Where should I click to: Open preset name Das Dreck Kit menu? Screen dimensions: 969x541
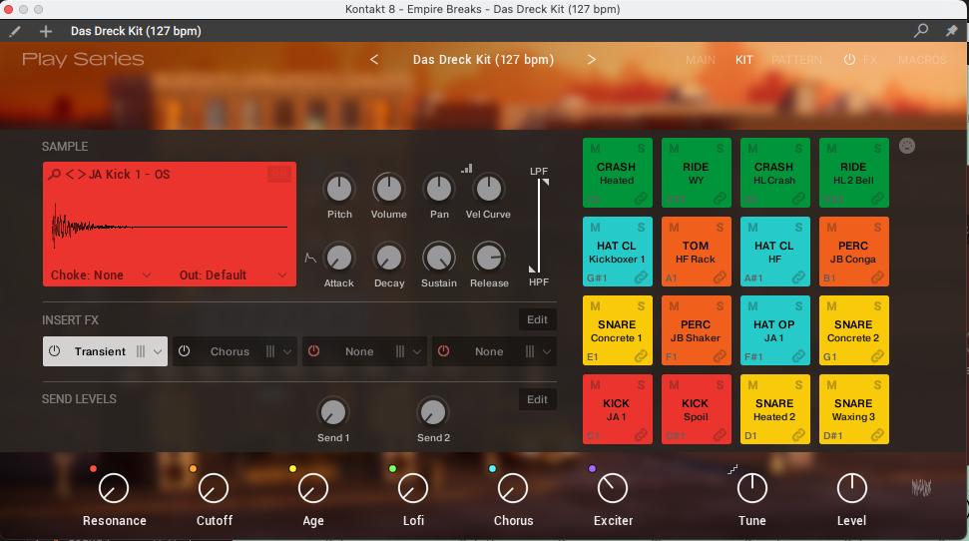click(x=483, y=59)
